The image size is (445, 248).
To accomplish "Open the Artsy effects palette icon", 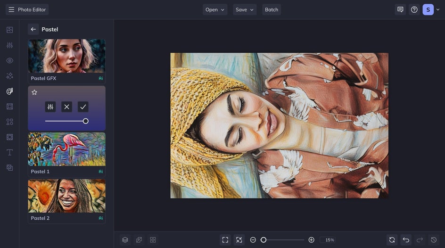I will click(9, 91).
